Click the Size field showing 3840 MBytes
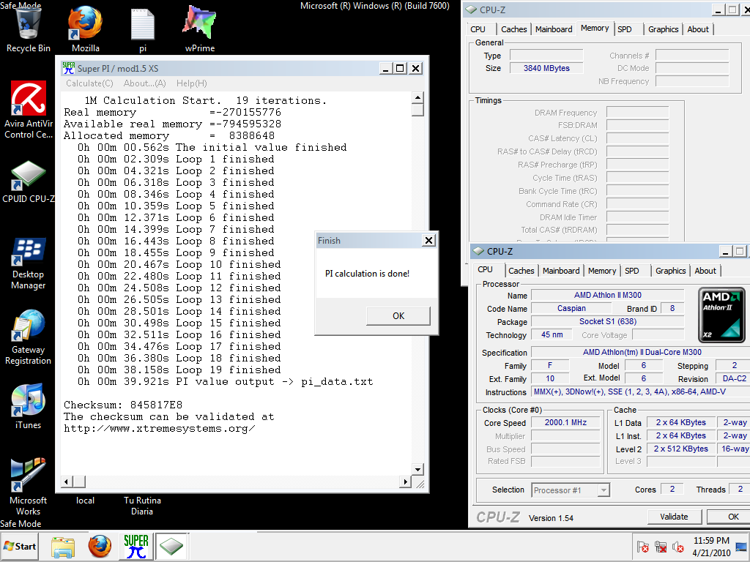This screenshot has width=750, height=562. (x=546, y=68)
